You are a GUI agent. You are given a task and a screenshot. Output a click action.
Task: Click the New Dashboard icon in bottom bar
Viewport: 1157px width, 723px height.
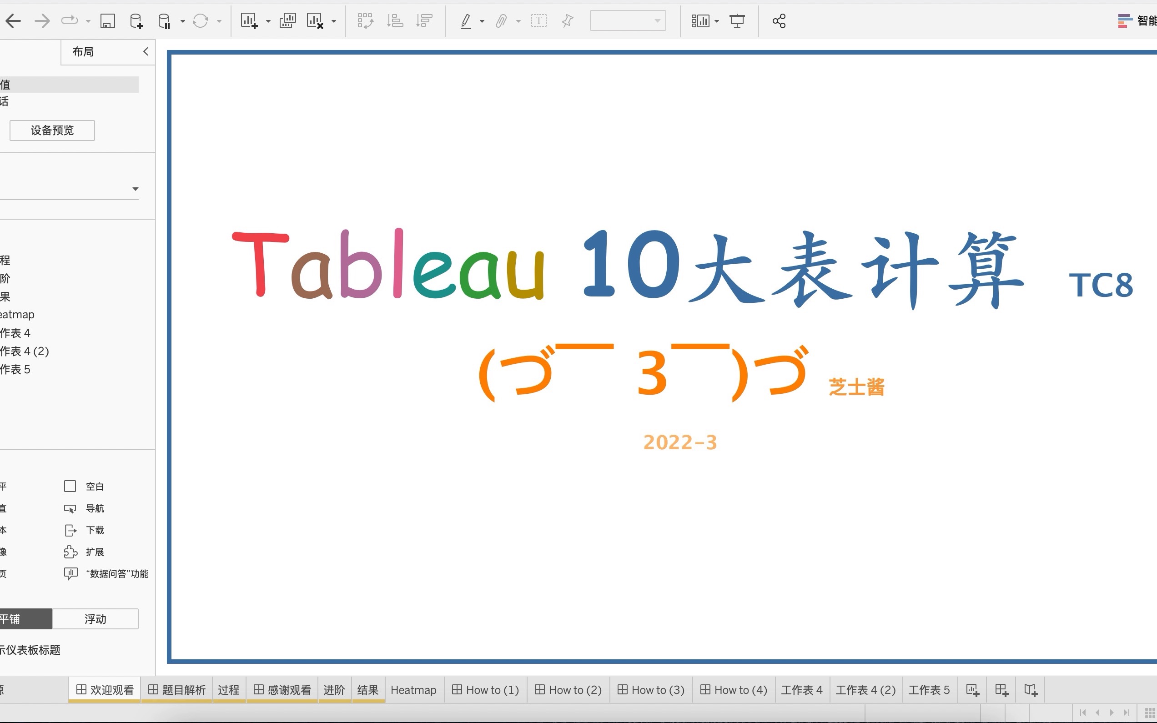point(1001,689)
